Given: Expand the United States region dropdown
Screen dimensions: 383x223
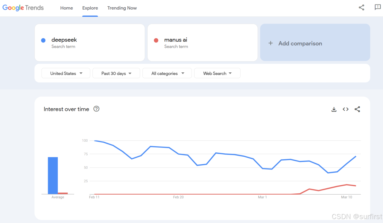Looking at the screenshot, I should (x=66, y=73).
